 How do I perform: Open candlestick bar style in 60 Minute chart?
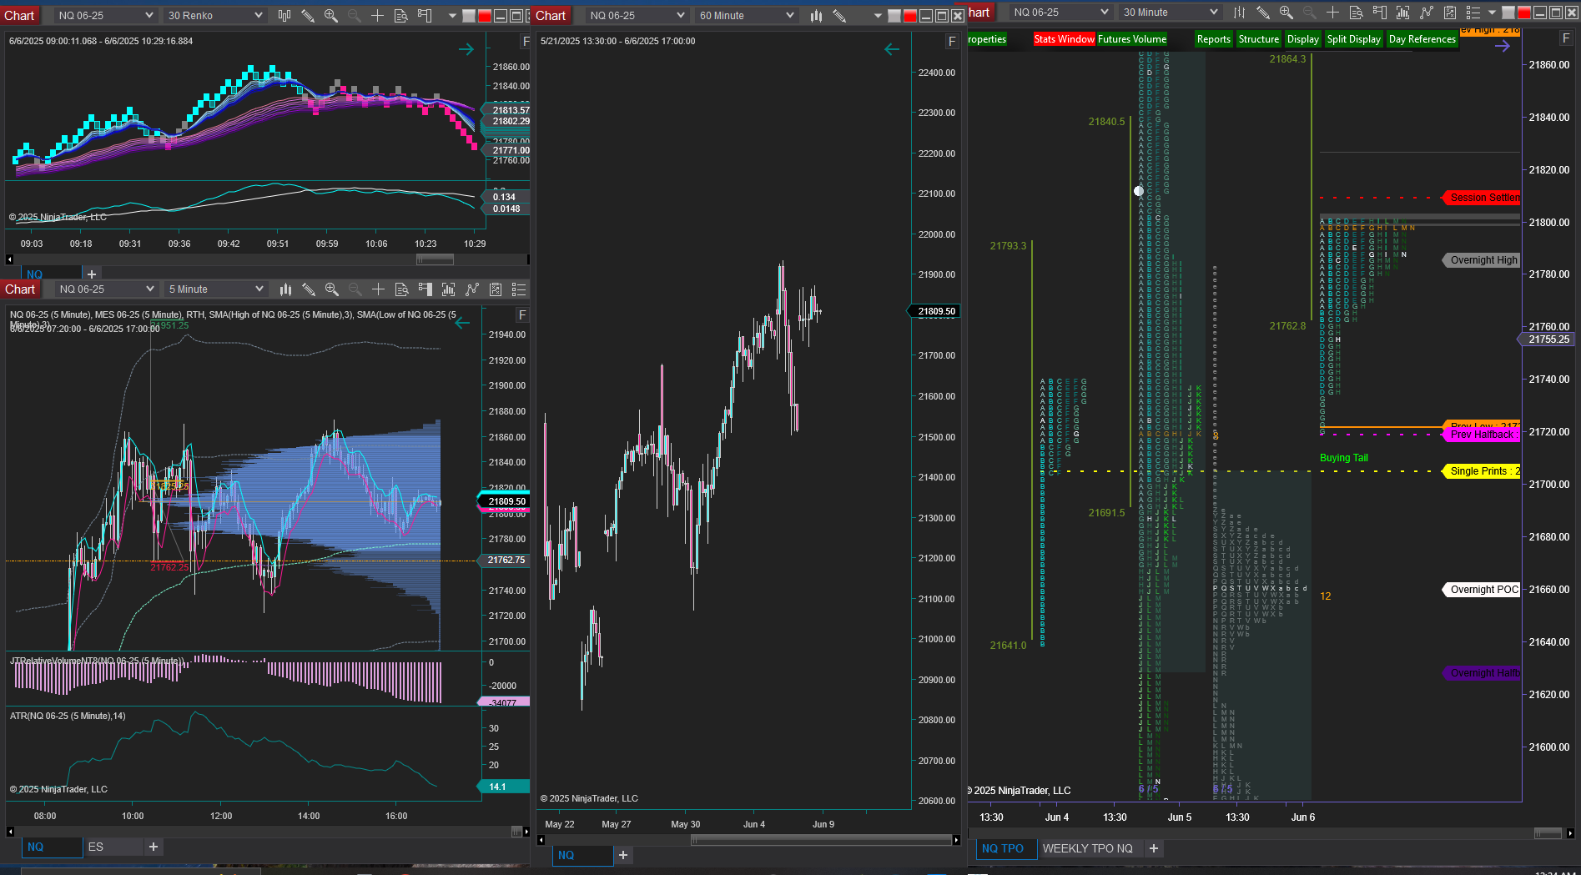(x=816, y=15)
